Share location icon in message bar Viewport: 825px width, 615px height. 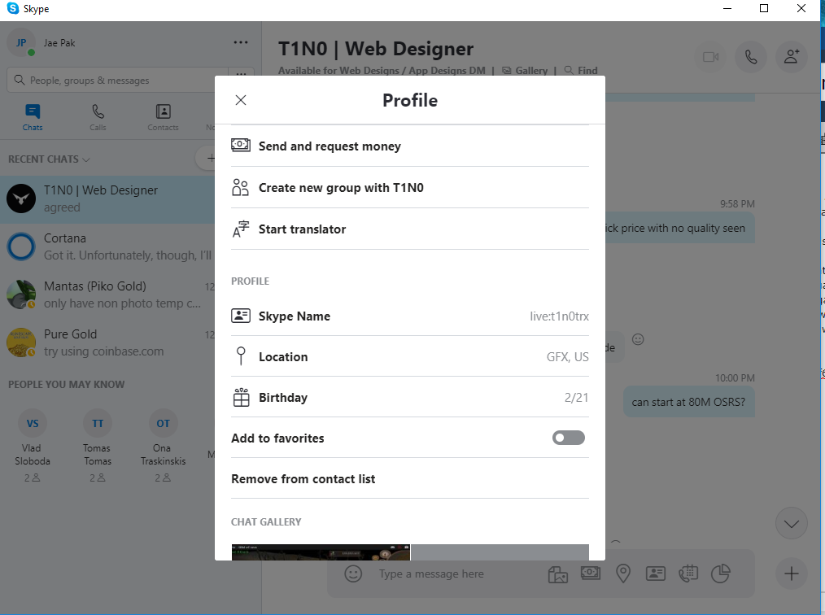tap(623, 574)
